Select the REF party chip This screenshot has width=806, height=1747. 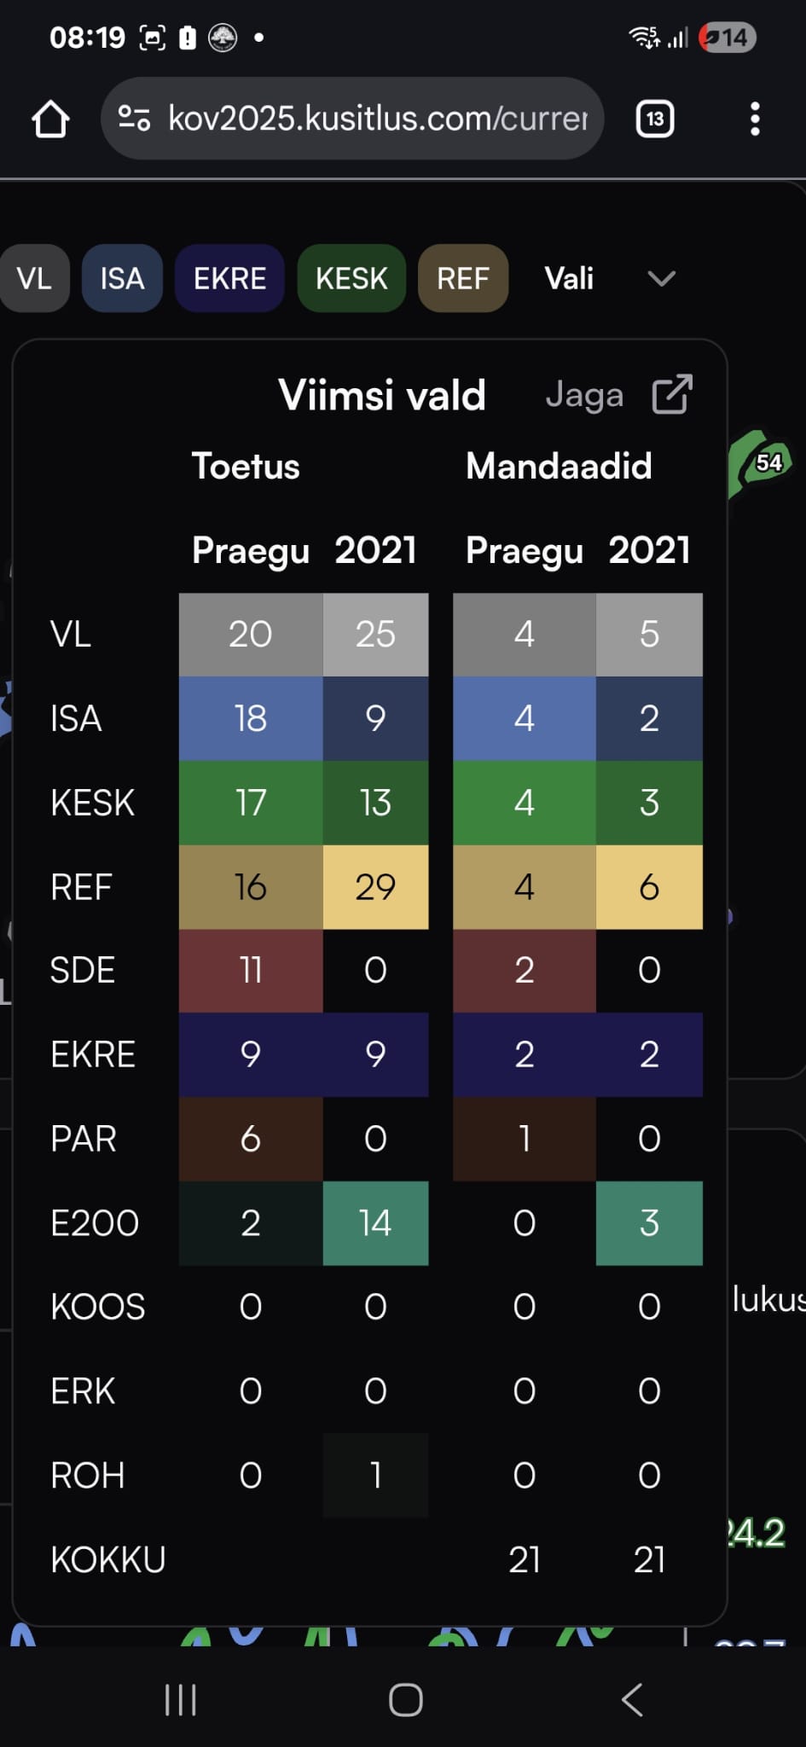[463, 278]
